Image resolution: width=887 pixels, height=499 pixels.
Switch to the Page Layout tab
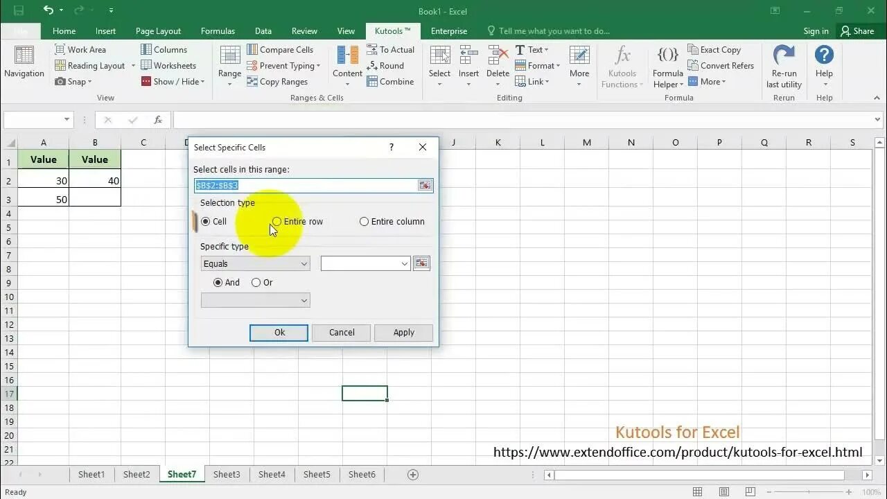[158, 31]
